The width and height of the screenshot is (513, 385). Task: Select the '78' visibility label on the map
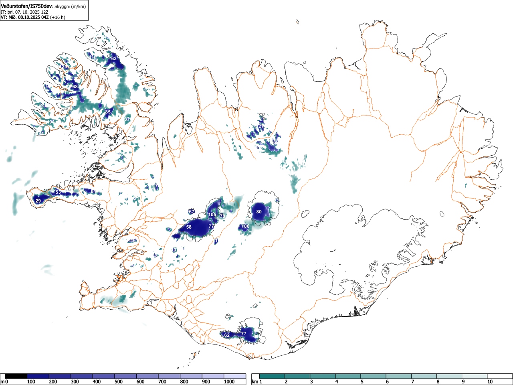pyautogui.click(x=222, y=216)
